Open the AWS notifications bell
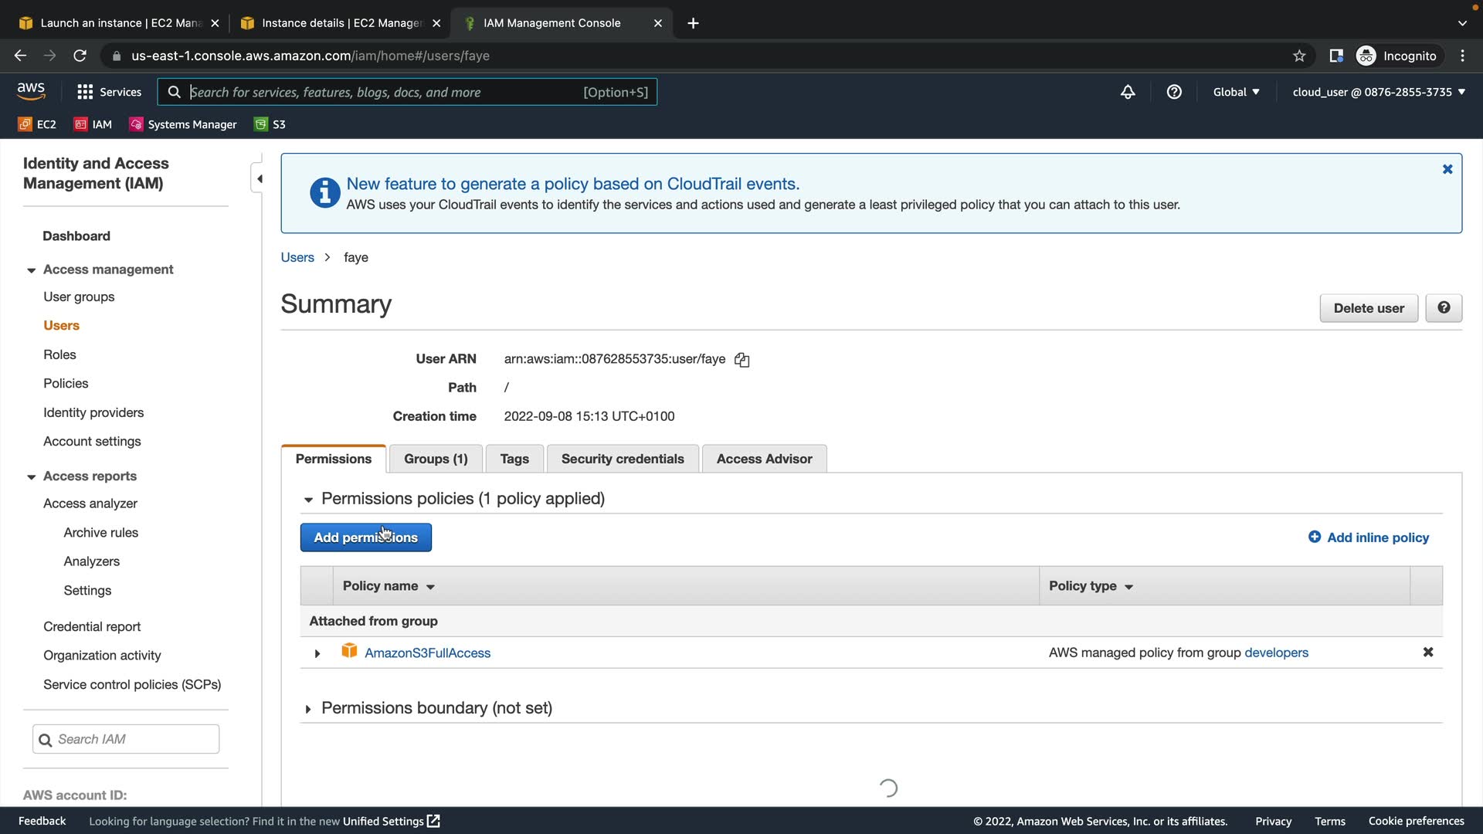 (x=1128, y=92)
